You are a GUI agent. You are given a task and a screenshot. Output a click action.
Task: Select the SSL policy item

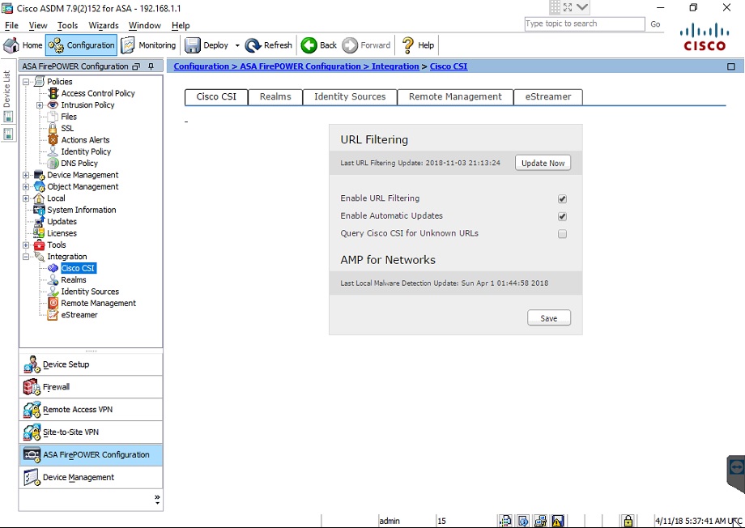click(x=67, y=128)
